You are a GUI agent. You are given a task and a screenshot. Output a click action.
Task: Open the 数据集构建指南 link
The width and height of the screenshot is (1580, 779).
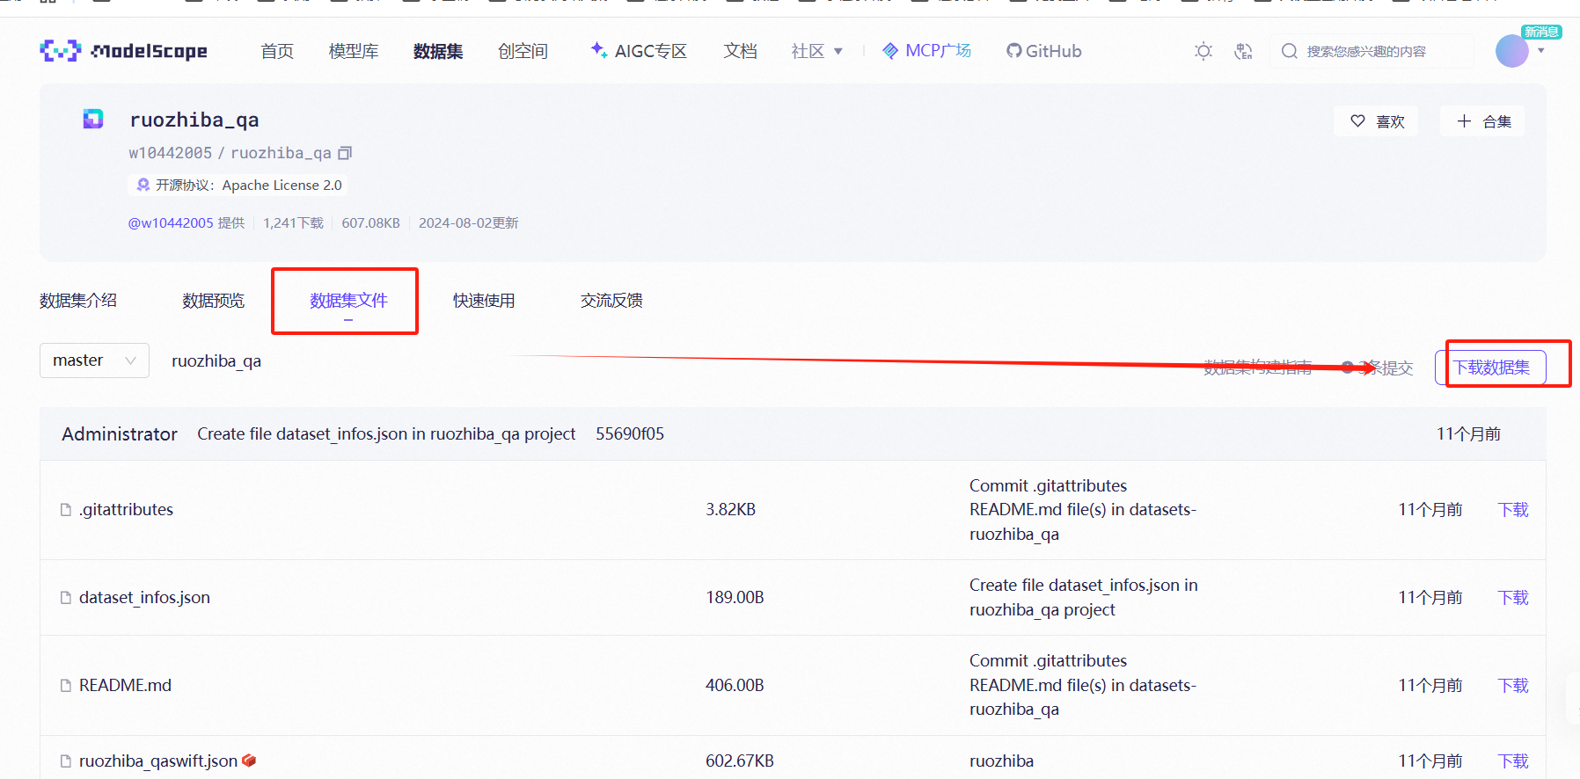click(1257, 368)
